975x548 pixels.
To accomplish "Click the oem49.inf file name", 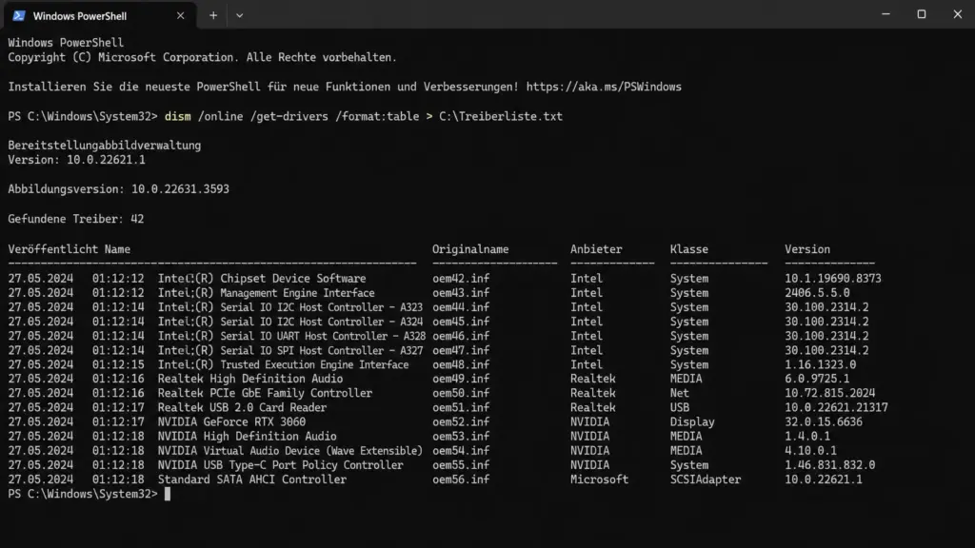I will 461,379.
